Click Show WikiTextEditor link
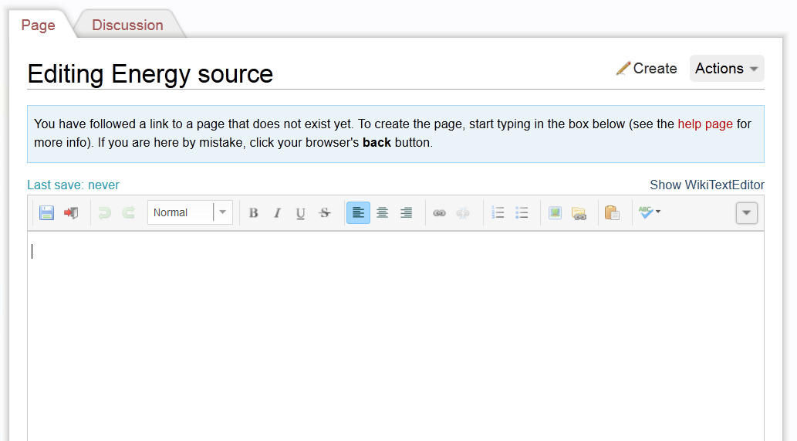 [707, 185]
